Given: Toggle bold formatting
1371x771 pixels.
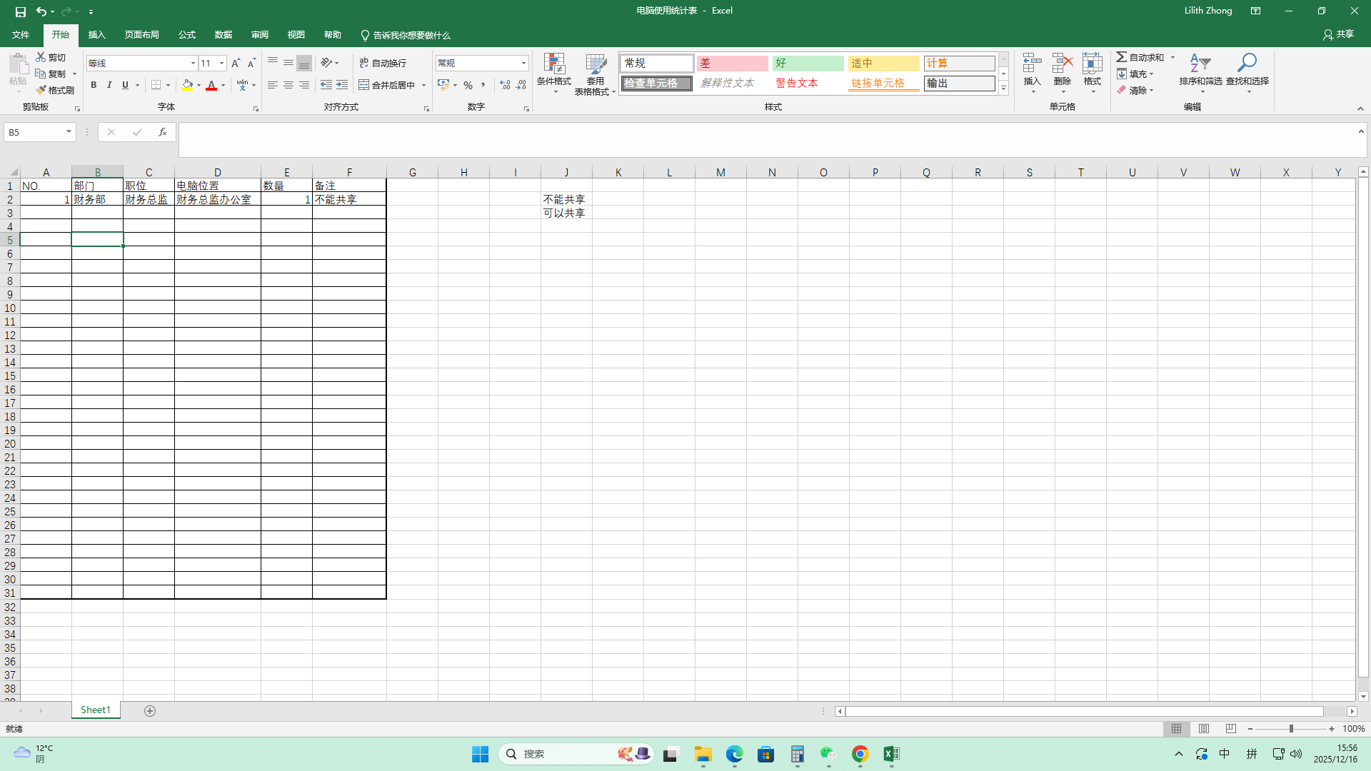Looking at the screenshot, I should [94, 85].
